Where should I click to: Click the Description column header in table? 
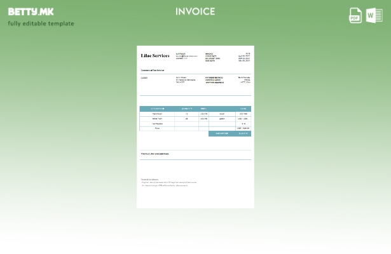pos(157,109)
